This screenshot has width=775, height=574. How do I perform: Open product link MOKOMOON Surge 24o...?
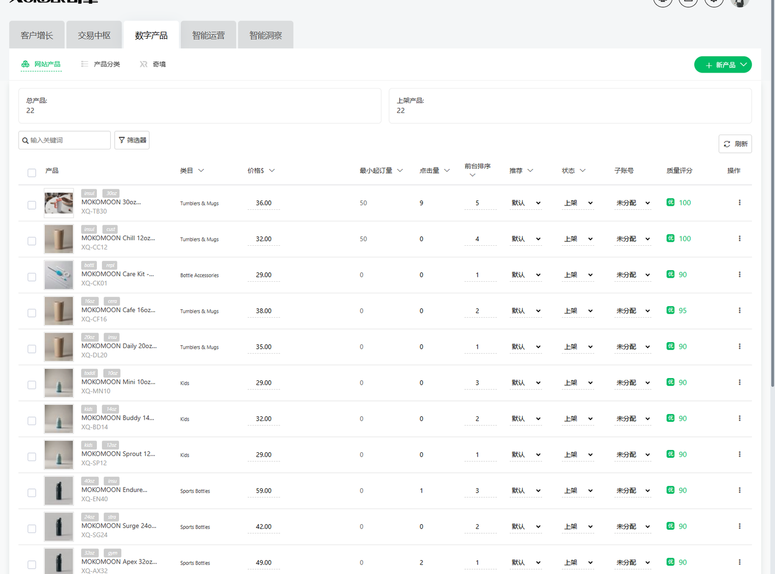[118, 526]
